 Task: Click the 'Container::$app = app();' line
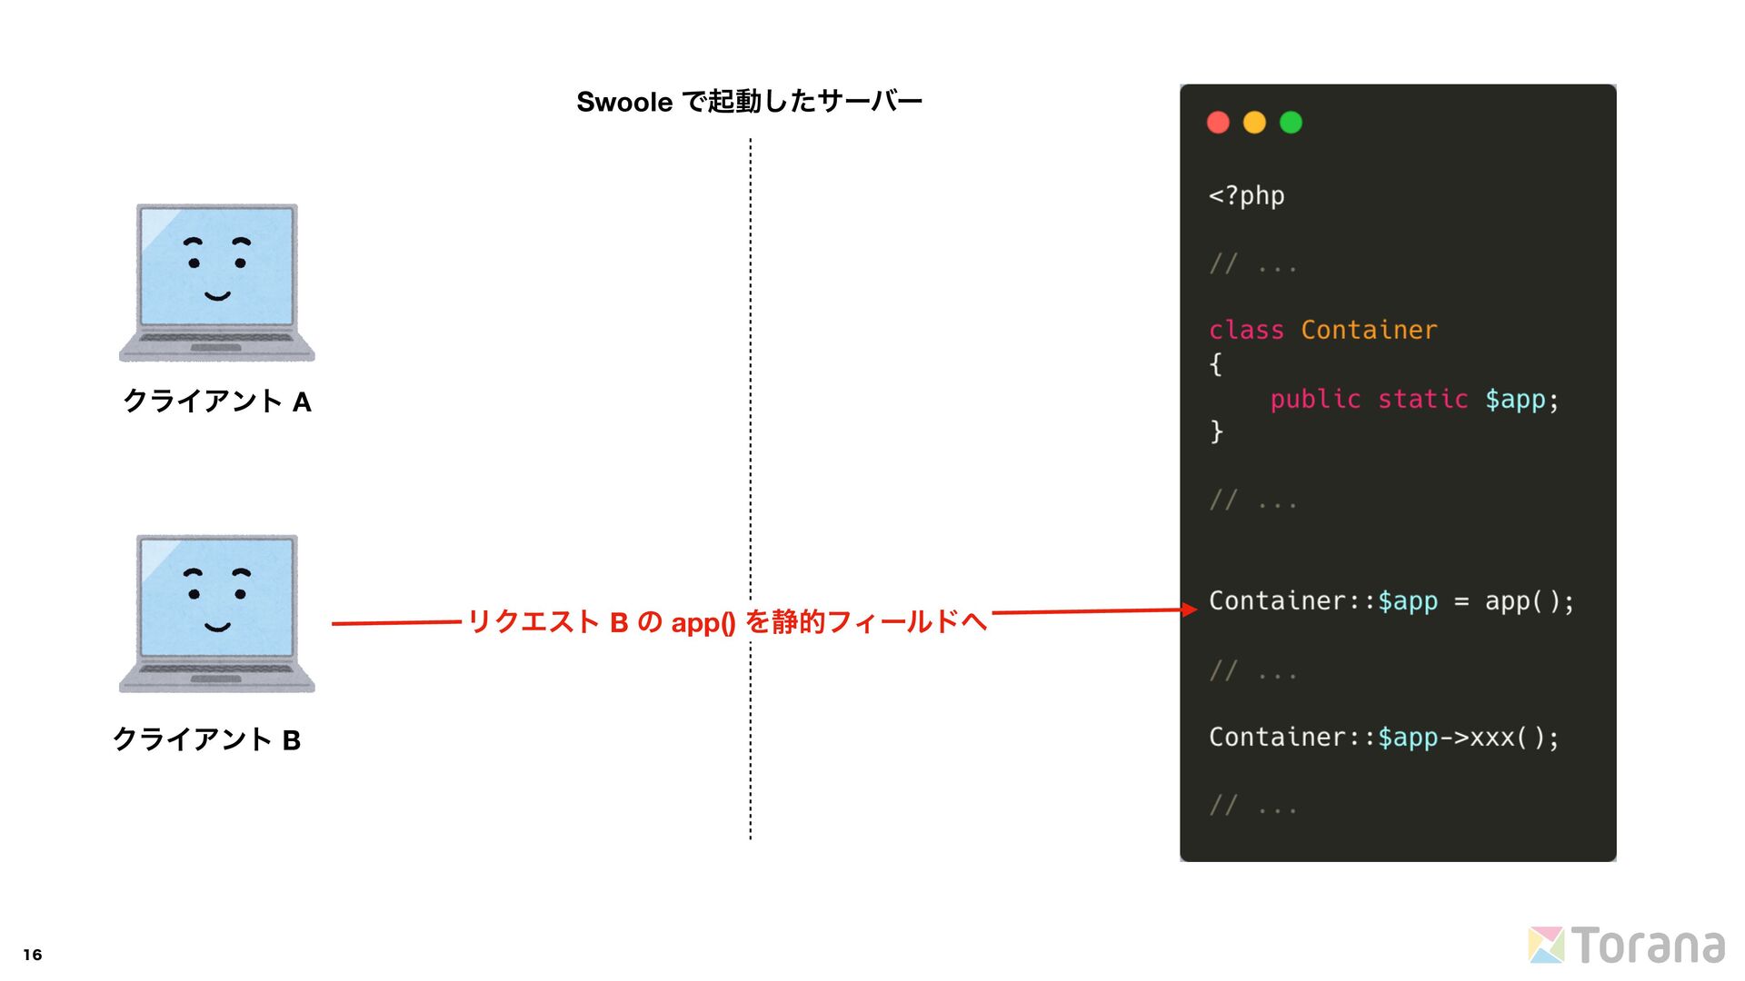(1391, 601)
